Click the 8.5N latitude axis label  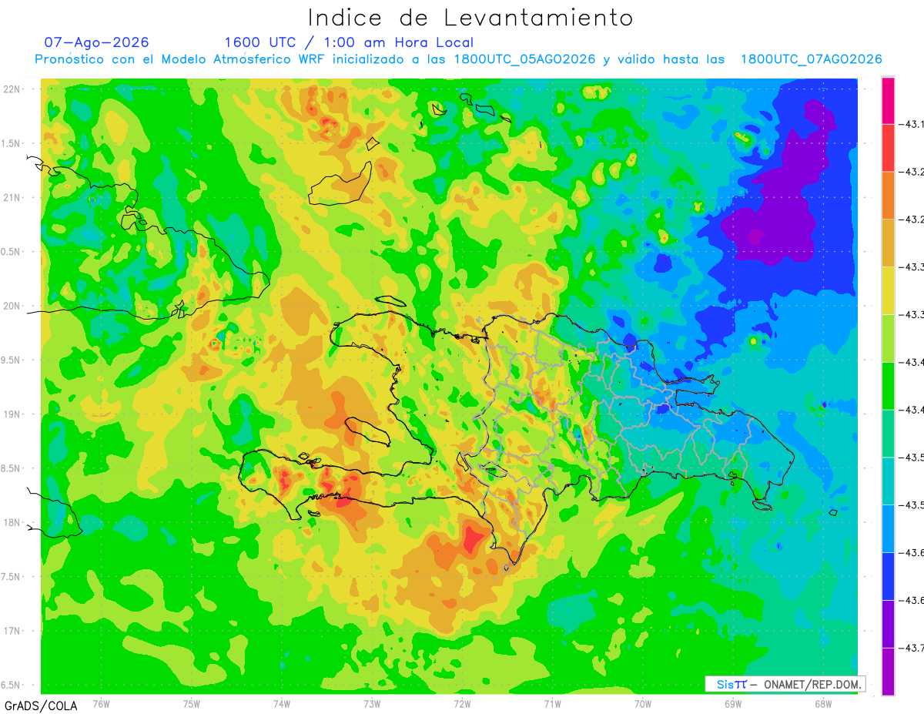point(12,468)
